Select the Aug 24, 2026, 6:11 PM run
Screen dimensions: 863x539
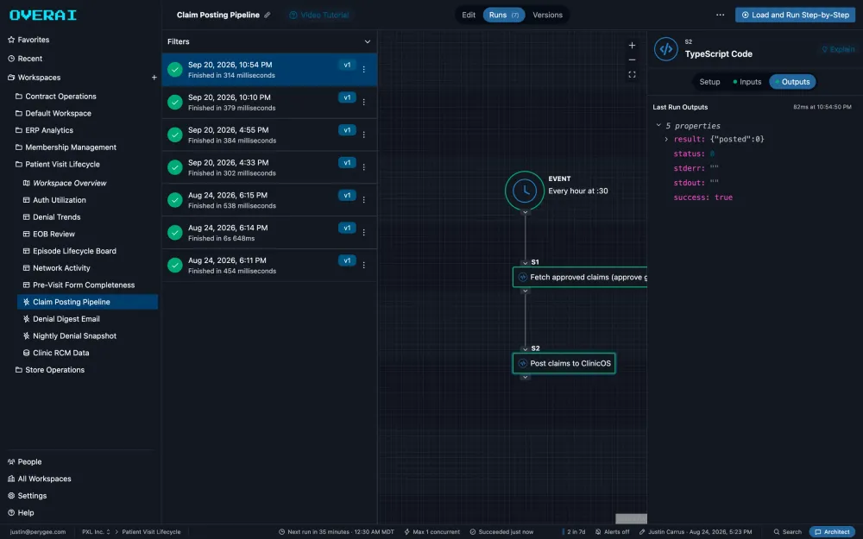[269, 265]
